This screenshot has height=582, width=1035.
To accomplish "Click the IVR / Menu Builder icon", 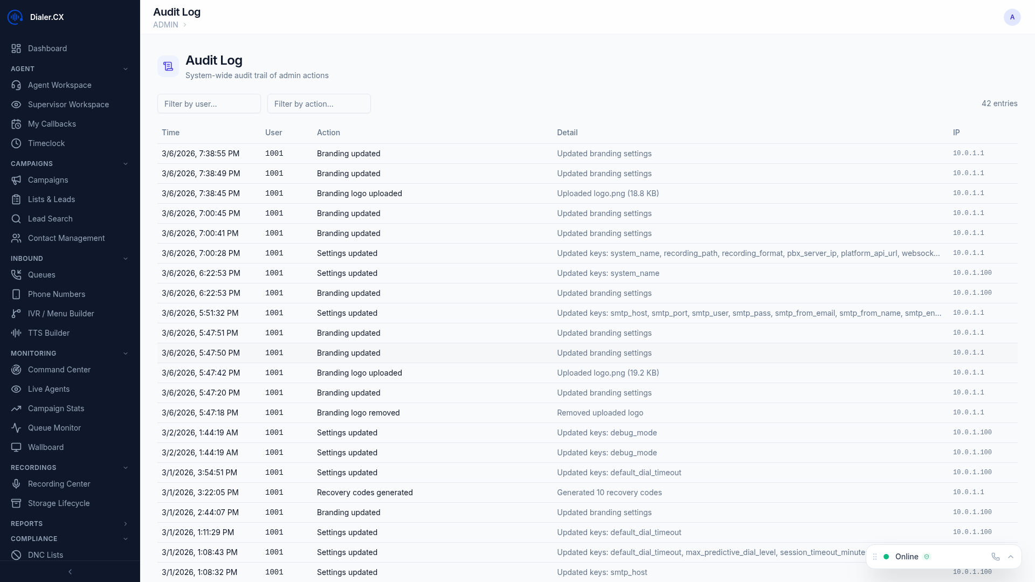I will (x=16, y=314).
